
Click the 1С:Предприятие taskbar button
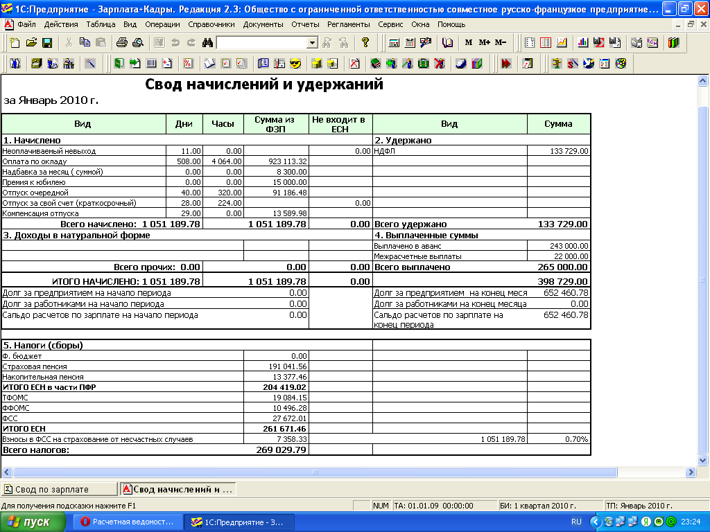239,522
